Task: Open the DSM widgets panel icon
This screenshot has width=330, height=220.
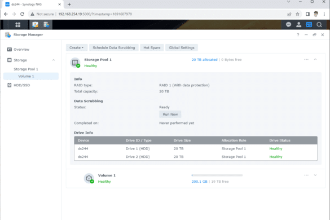Action: tap(309, 25)
